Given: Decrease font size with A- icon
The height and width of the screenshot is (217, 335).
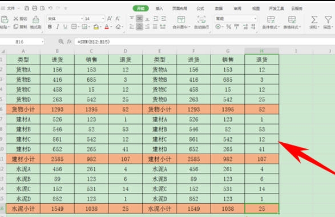Looking at the screenshot, I should click(118, 19).
